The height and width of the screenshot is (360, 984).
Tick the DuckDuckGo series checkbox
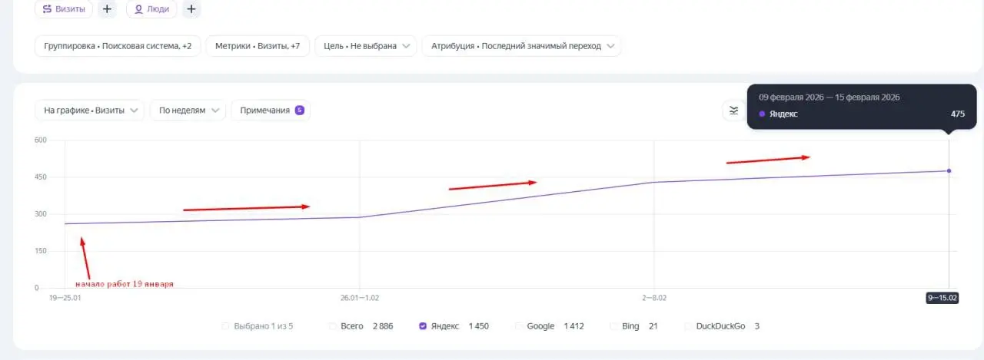(688, 326)
